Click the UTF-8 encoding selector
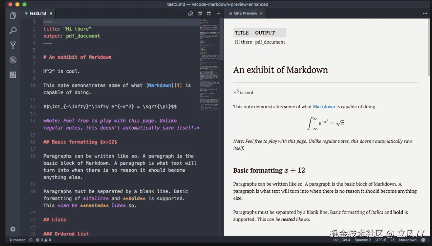 tap(381, 240)
